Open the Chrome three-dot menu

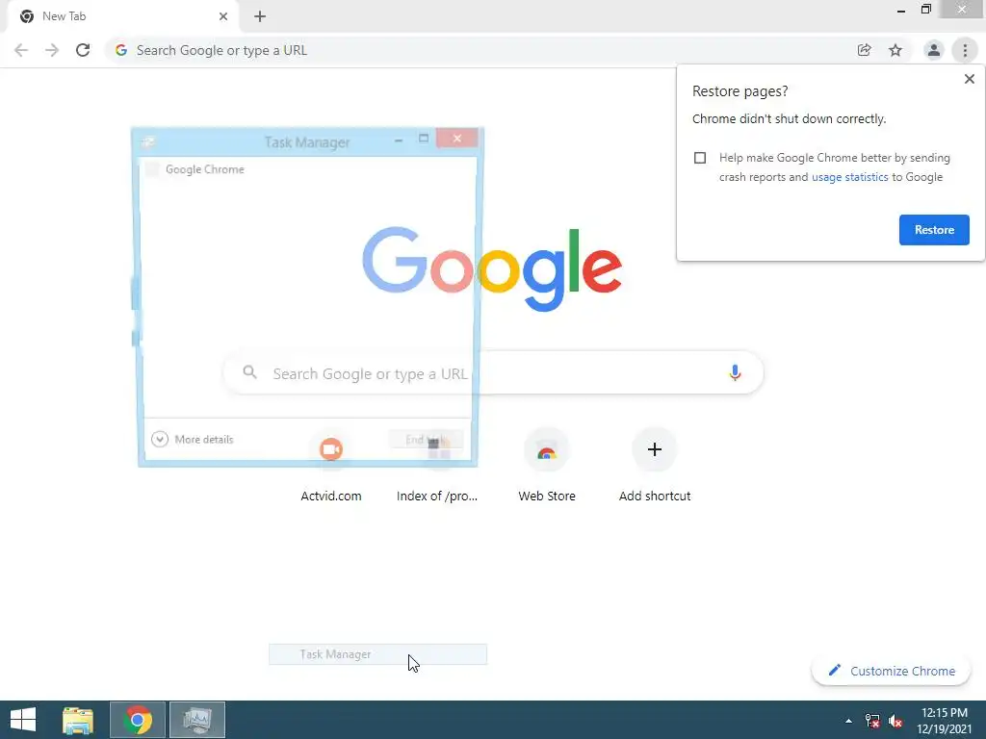[x=965, y=50]
